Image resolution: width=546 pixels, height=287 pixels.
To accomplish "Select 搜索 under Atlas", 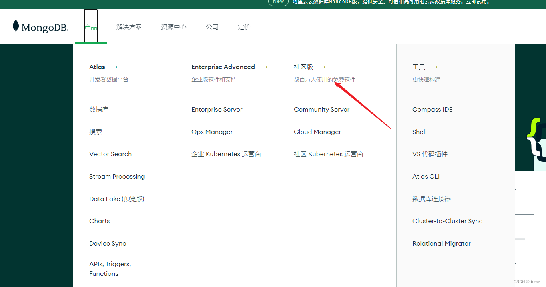I will [96, 132].
